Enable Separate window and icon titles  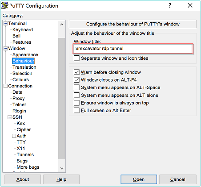(x=76, y=58)
